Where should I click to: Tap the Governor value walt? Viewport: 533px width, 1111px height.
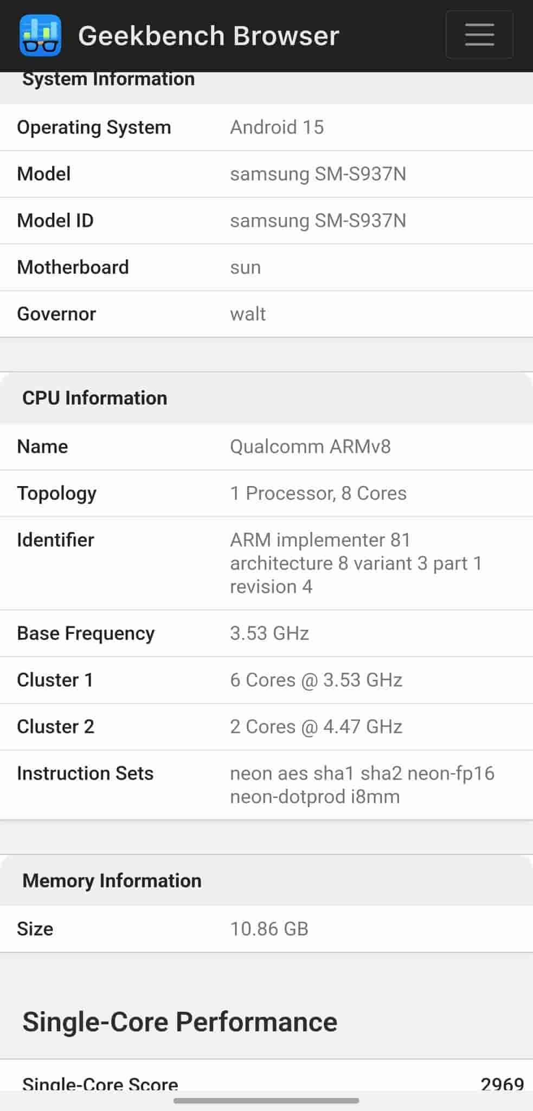click(x=248, y=314)
